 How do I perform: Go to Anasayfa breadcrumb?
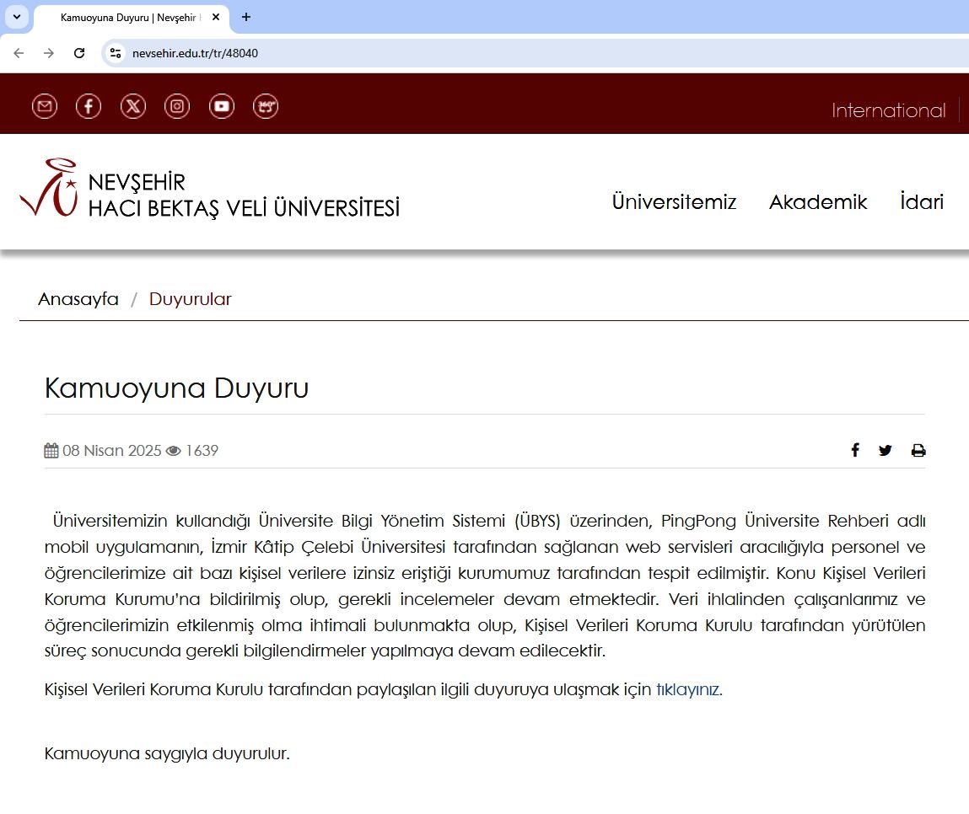[78, 299]
